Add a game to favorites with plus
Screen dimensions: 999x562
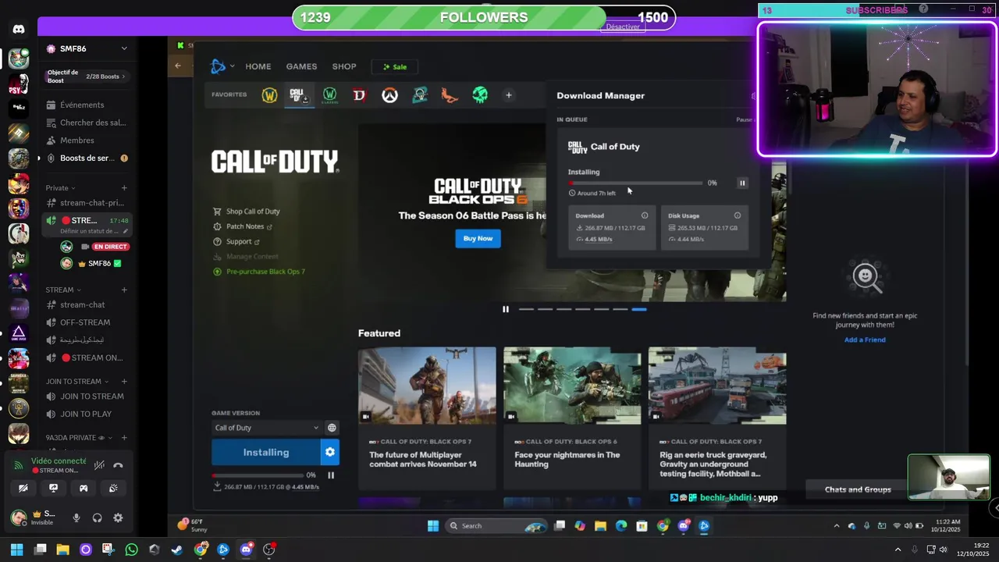pos(508,95)
